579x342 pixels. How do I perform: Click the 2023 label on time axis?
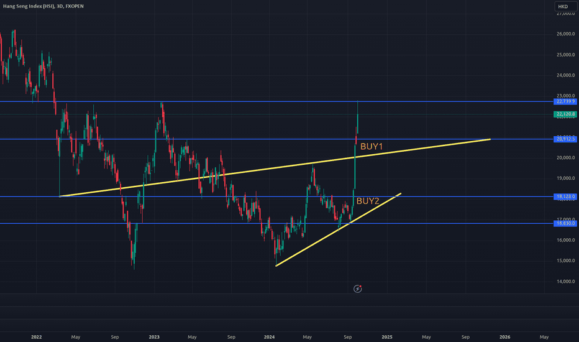[154, 337]
